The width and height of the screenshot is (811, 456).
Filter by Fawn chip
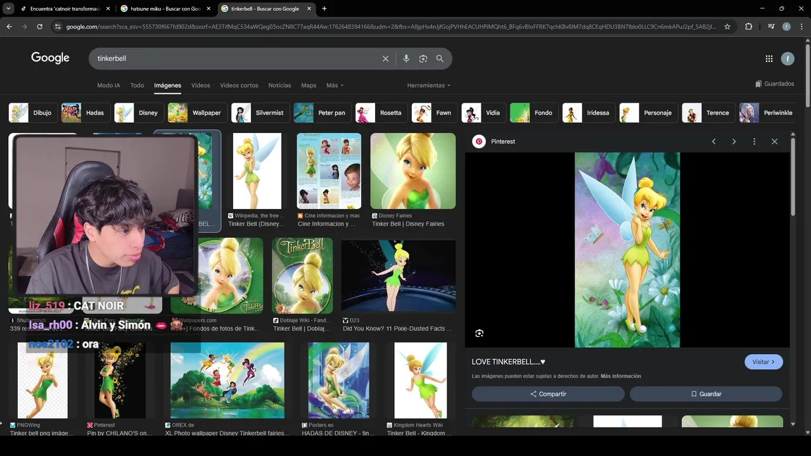[434, 113]
